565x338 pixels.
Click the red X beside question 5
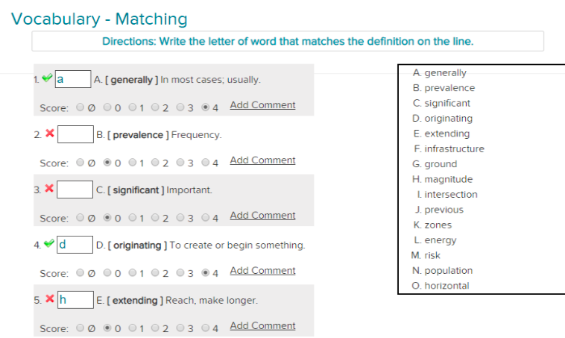49,299
